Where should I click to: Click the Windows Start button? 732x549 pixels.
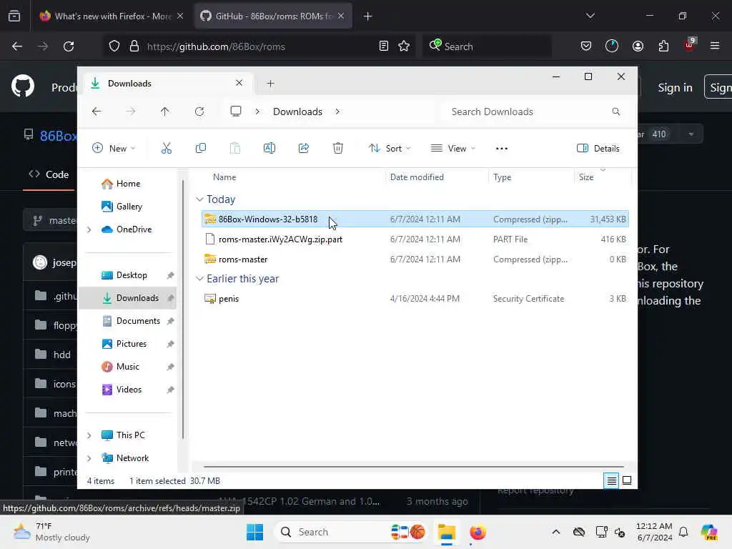pos(255,532)
